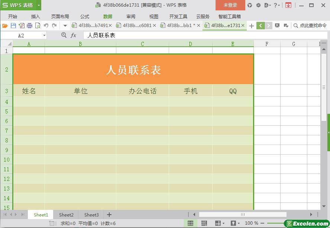Image resolution: width=330 pixels, height=228 pixels.
Task: Click the zoom out minus slider control
Action: 263,223
